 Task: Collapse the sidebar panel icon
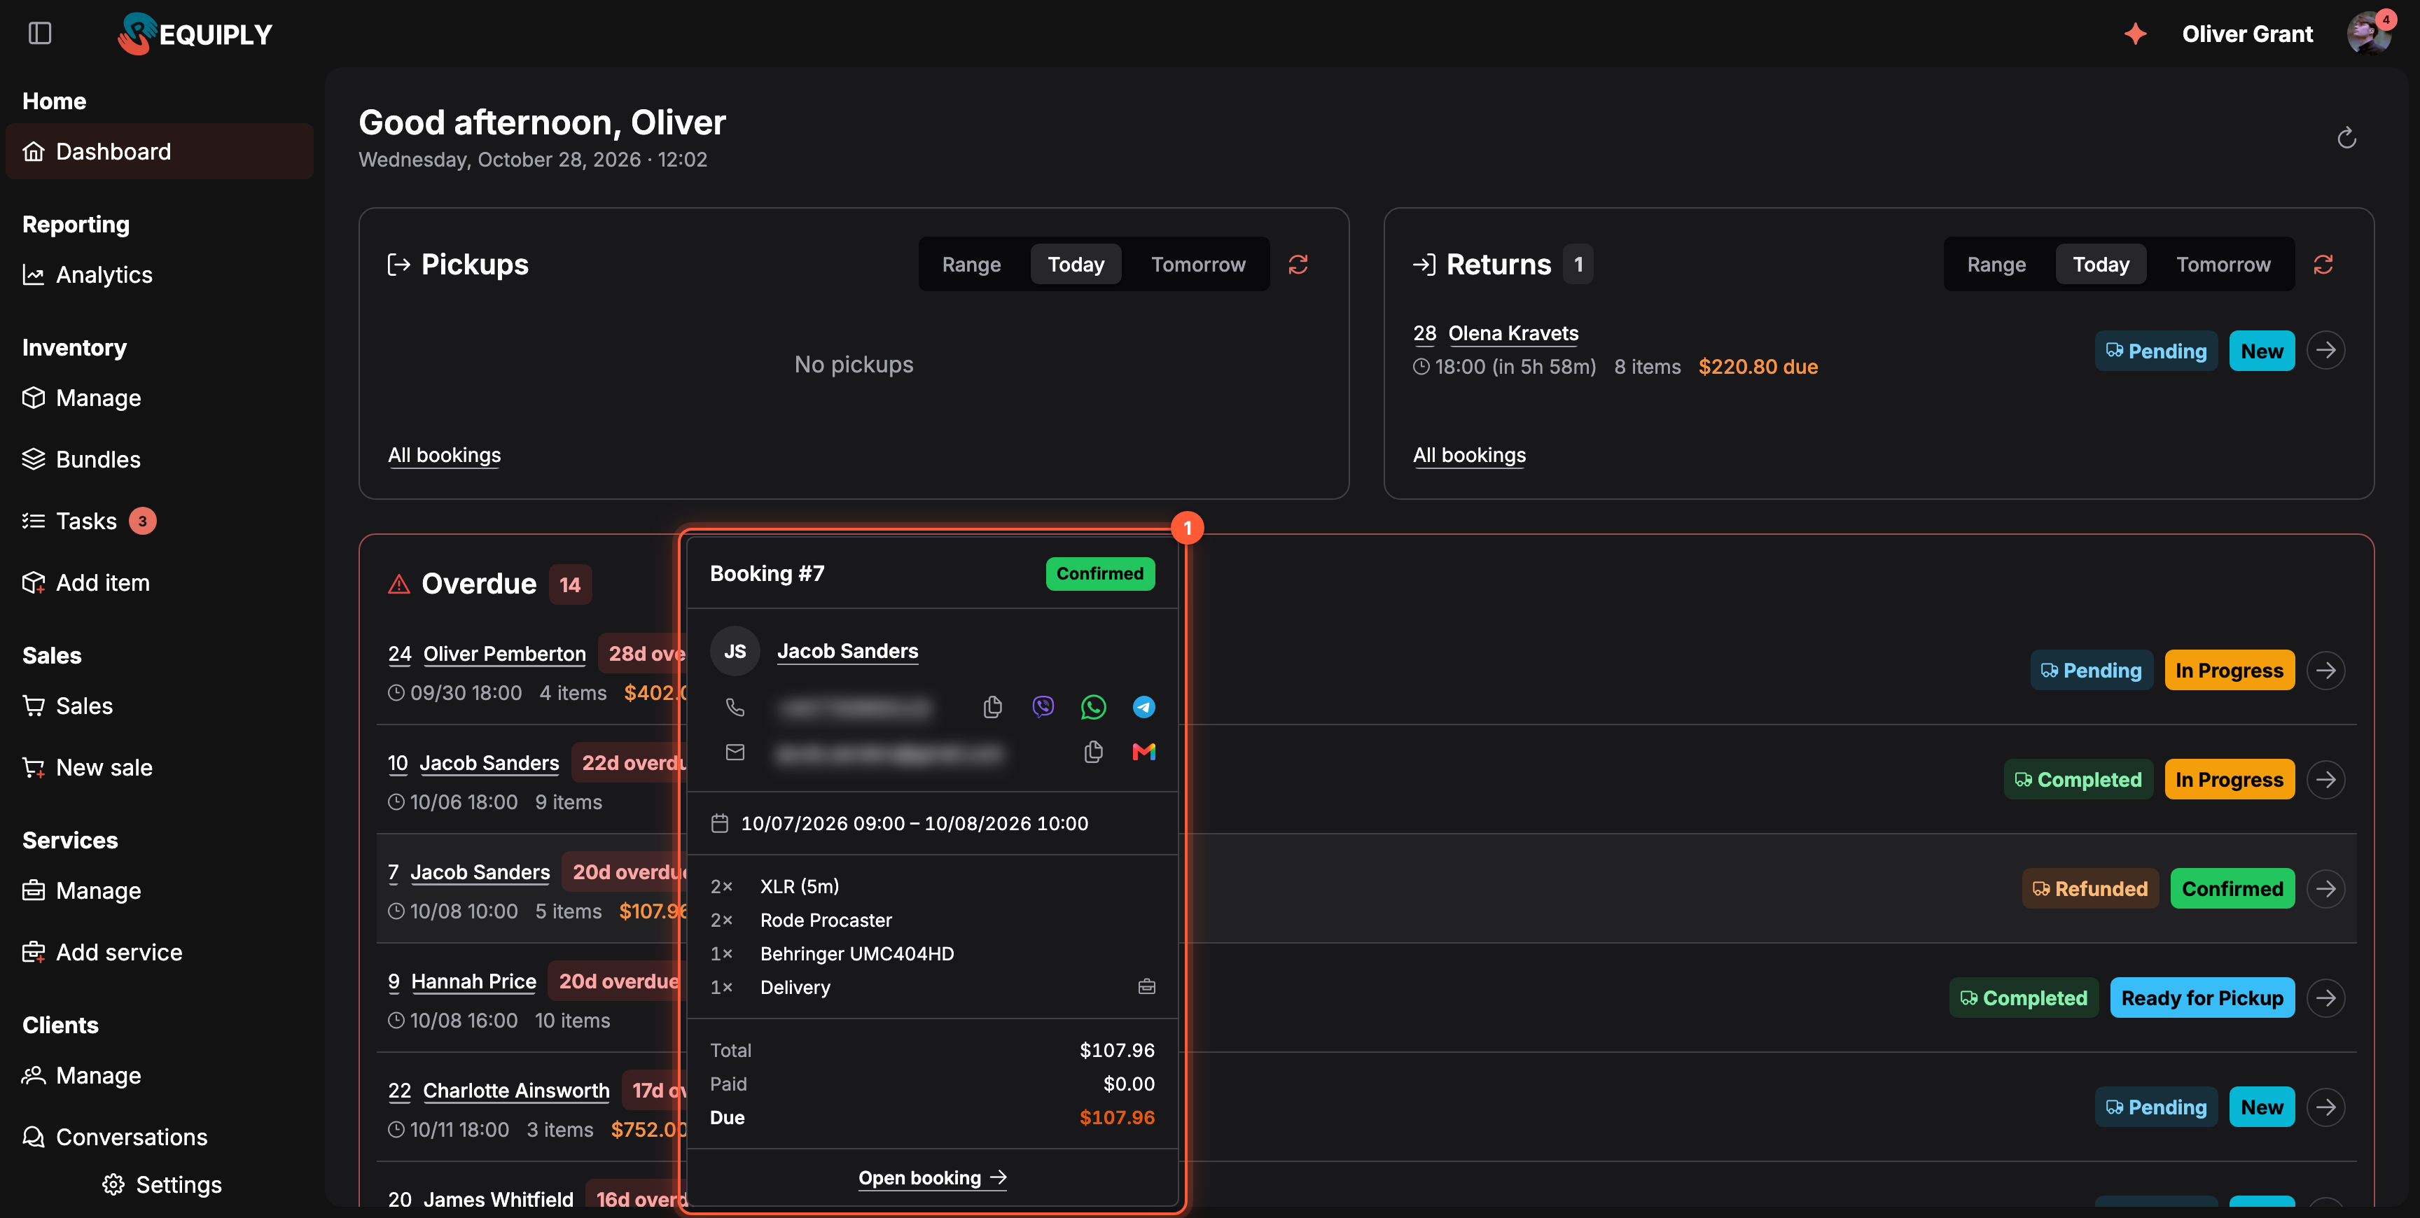pos(39,34)
